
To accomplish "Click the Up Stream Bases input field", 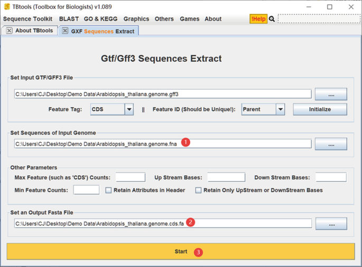I will (226, 177).
